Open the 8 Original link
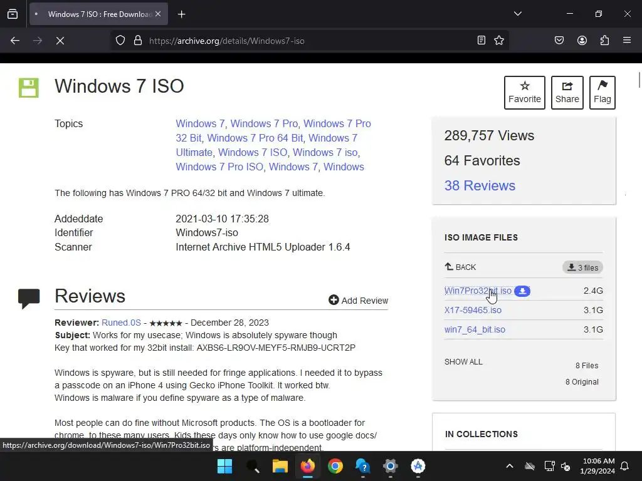Screen dimensions: 642x481 (x=582, y=382)
